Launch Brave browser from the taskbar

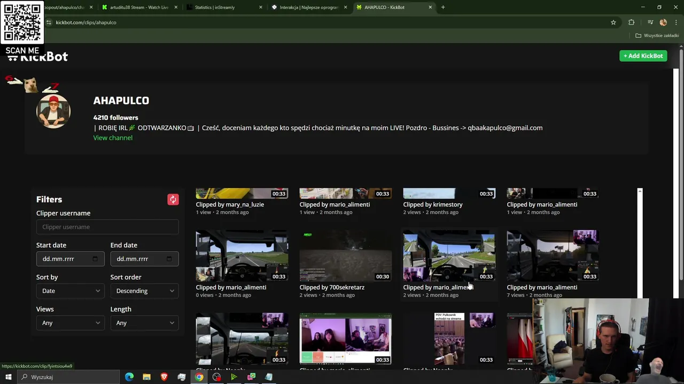pos(164,377)
